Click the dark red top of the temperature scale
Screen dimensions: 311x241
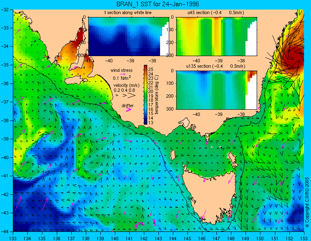[146, 67]
